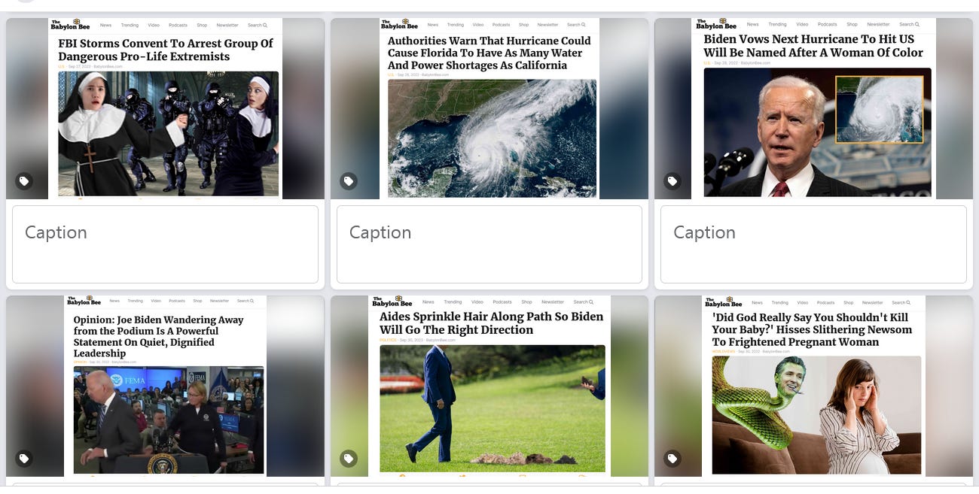979x494 pixels.
Task: Click the tag icon on Aides Sprinkle Hair image
Action: pos(348,458)
